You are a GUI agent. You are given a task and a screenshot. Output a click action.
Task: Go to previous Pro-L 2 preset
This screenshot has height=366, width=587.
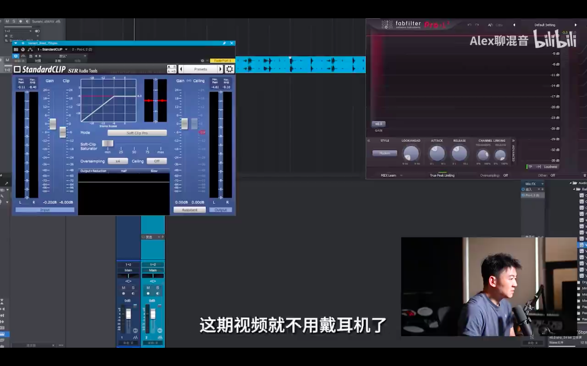pyautogui.click(x=514, y=25)
